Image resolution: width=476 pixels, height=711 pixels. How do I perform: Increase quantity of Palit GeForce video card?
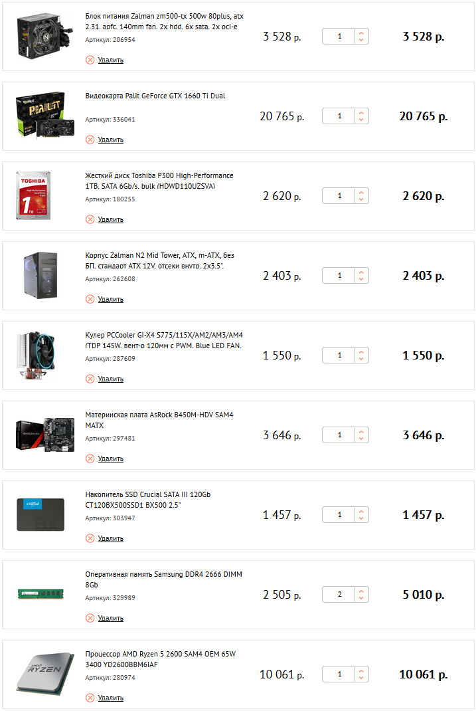361,112
